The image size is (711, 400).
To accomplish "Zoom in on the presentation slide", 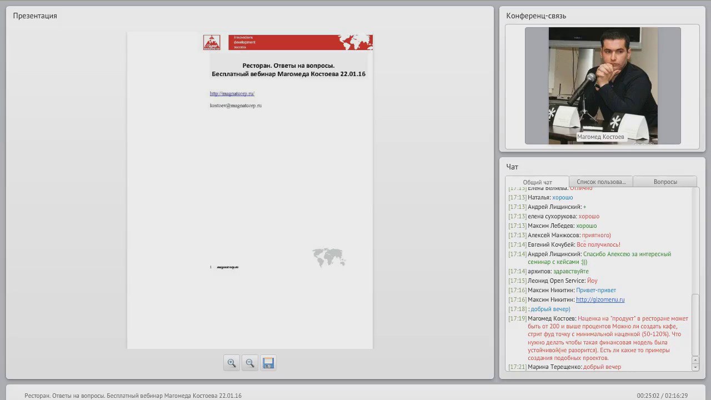I will click(x=232, y=363).
